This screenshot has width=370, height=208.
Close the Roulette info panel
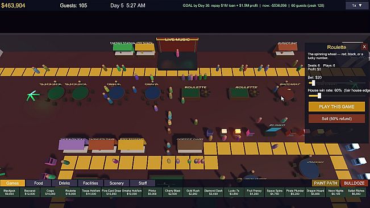(364, 47)
